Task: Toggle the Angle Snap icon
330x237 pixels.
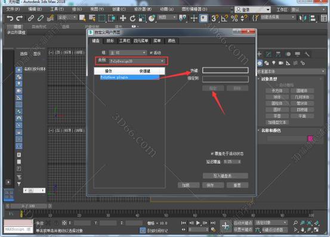Action: (224, 19)
